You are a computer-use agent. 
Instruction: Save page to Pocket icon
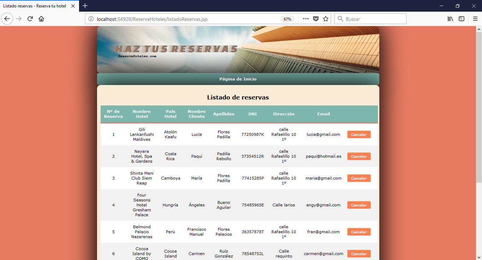[x=316, y=19]
